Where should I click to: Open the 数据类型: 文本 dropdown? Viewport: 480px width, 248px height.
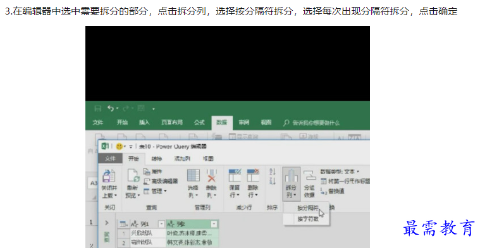tap(340, 171)
